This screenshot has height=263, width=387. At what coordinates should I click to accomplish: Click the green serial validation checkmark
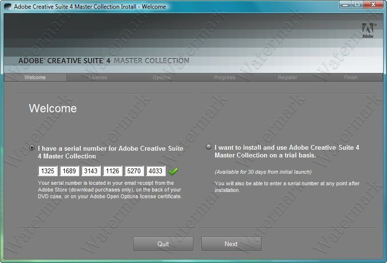click(x=173, y=171)
